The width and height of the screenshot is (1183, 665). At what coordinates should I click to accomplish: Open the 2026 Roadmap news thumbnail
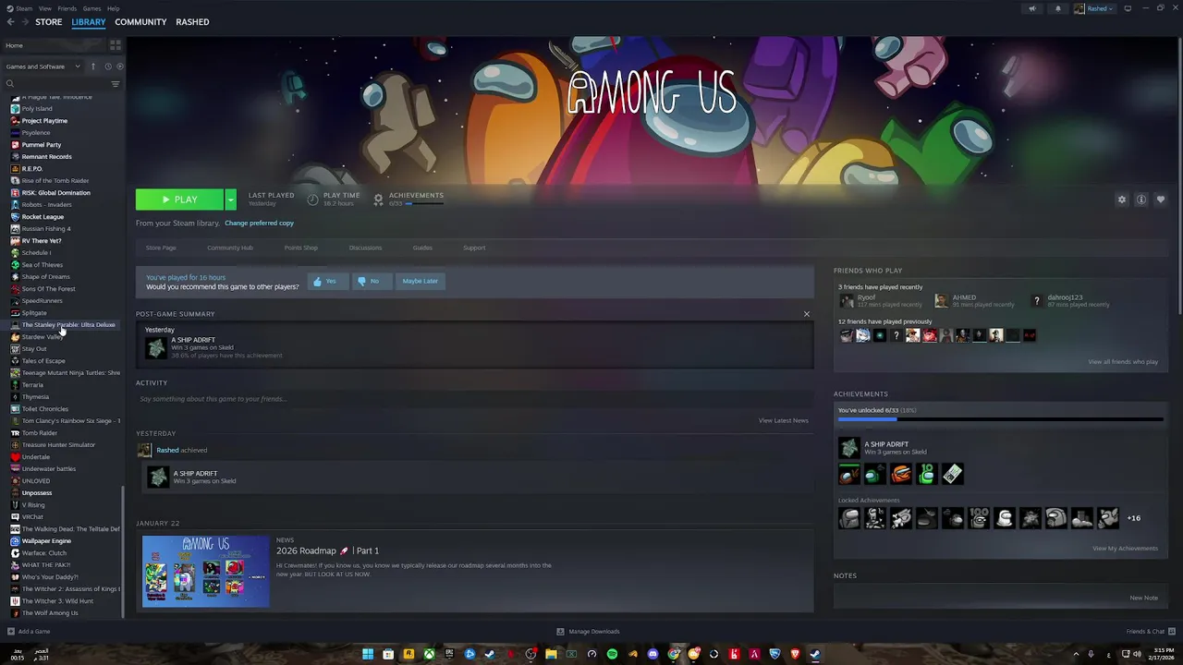205,571
